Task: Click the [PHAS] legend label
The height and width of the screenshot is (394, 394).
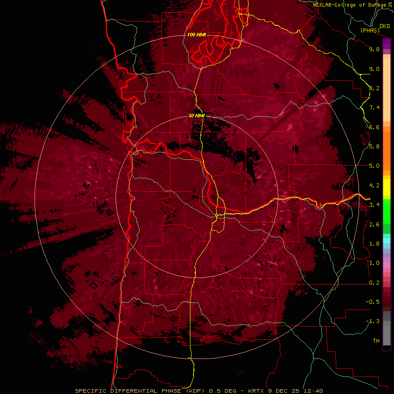Action: coord(370,30)
